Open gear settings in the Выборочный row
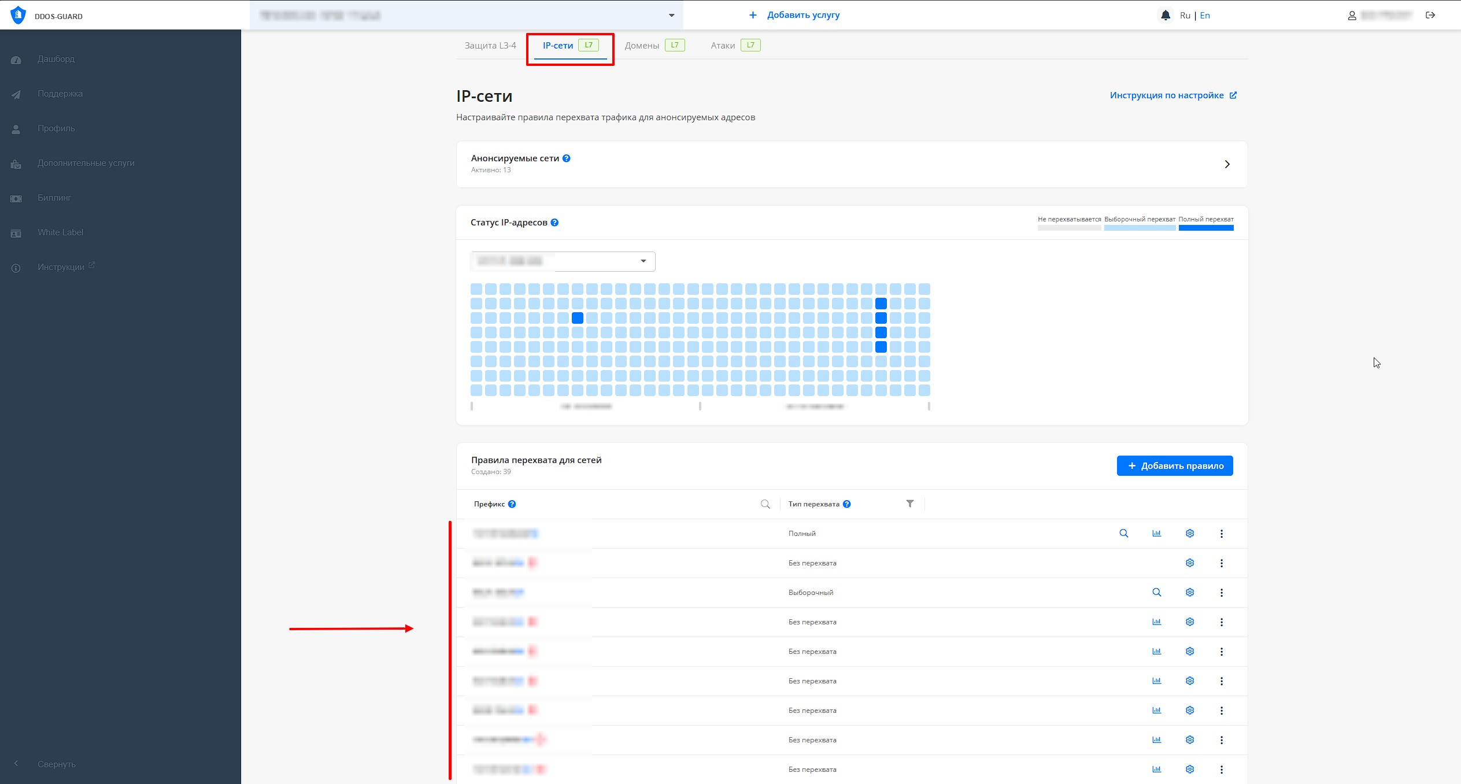The height and width of the screenshot is (784, 1461). [1189, 593]
